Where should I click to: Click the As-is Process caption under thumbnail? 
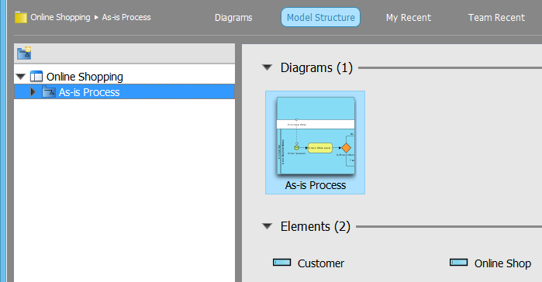coord(316,185)
